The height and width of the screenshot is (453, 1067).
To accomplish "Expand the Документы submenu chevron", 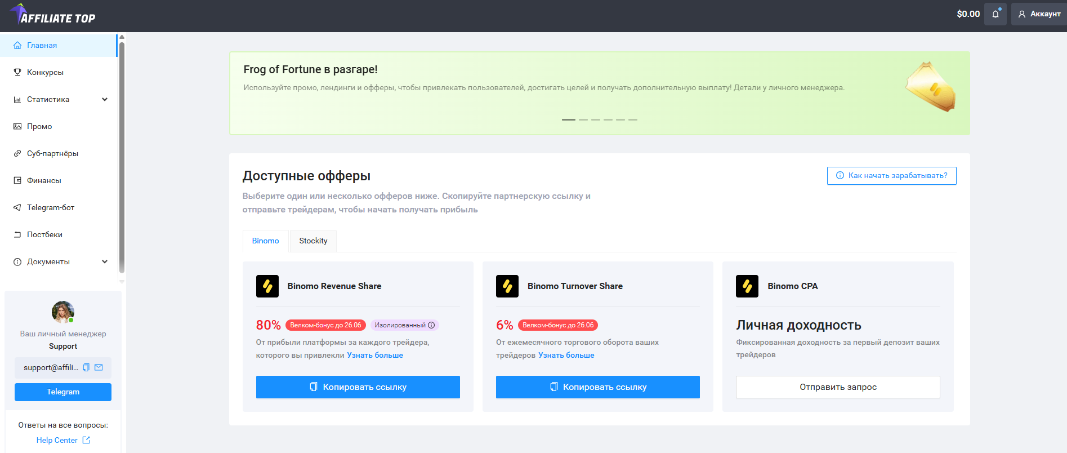I will [x=105, y=261].
